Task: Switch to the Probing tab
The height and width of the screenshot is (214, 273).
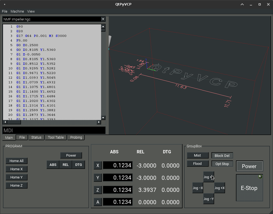Action: [76, 137]
